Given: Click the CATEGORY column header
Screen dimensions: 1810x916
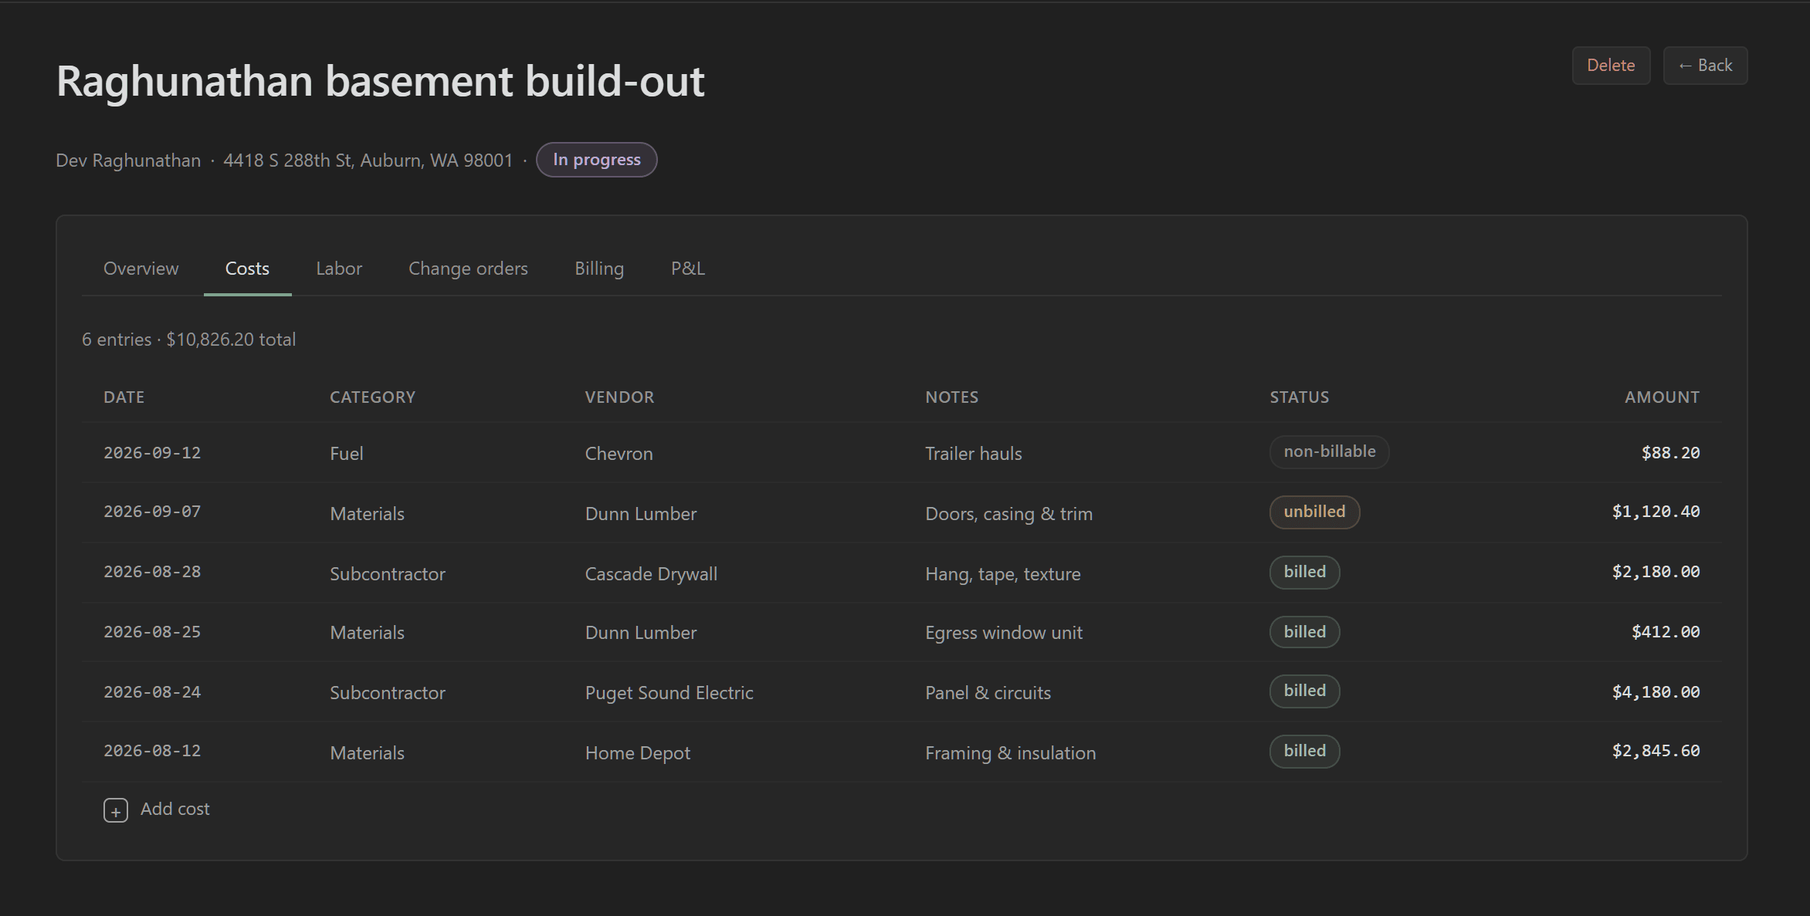Looking at the screenshot, I should click(373, 397).
